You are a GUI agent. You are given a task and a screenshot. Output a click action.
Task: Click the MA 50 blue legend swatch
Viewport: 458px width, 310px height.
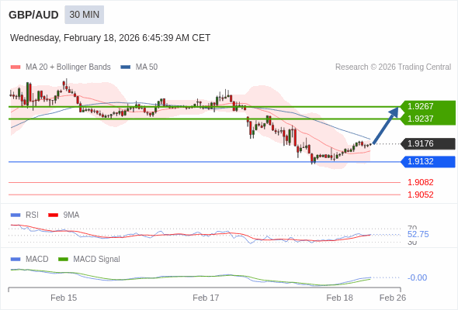click(126, 67)
